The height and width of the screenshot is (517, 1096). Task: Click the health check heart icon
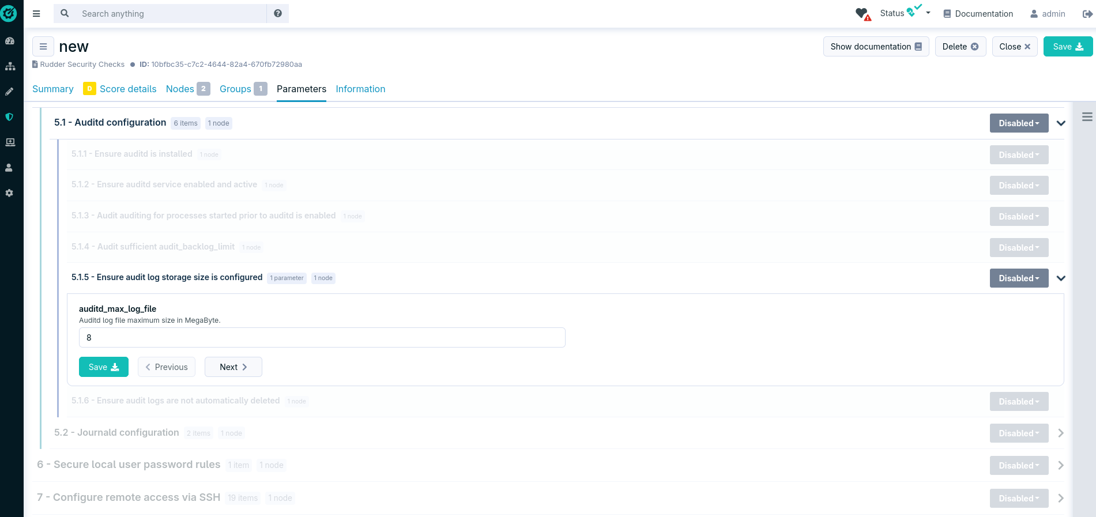click(x=863, y=14)
